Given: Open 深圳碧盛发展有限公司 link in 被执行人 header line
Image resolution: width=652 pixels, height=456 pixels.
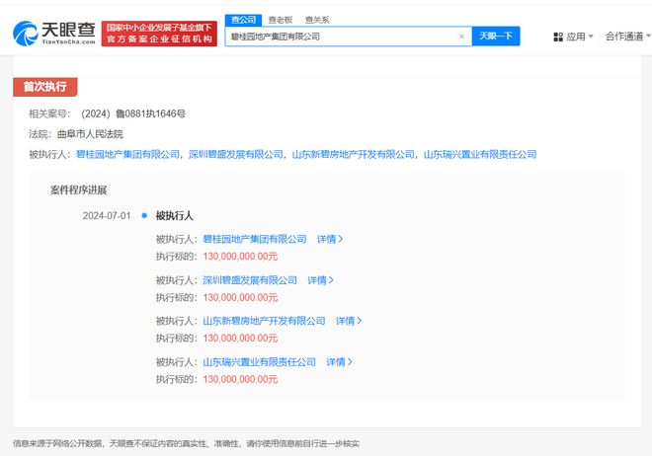Looking at the screenshot, I should coord(236,155).
